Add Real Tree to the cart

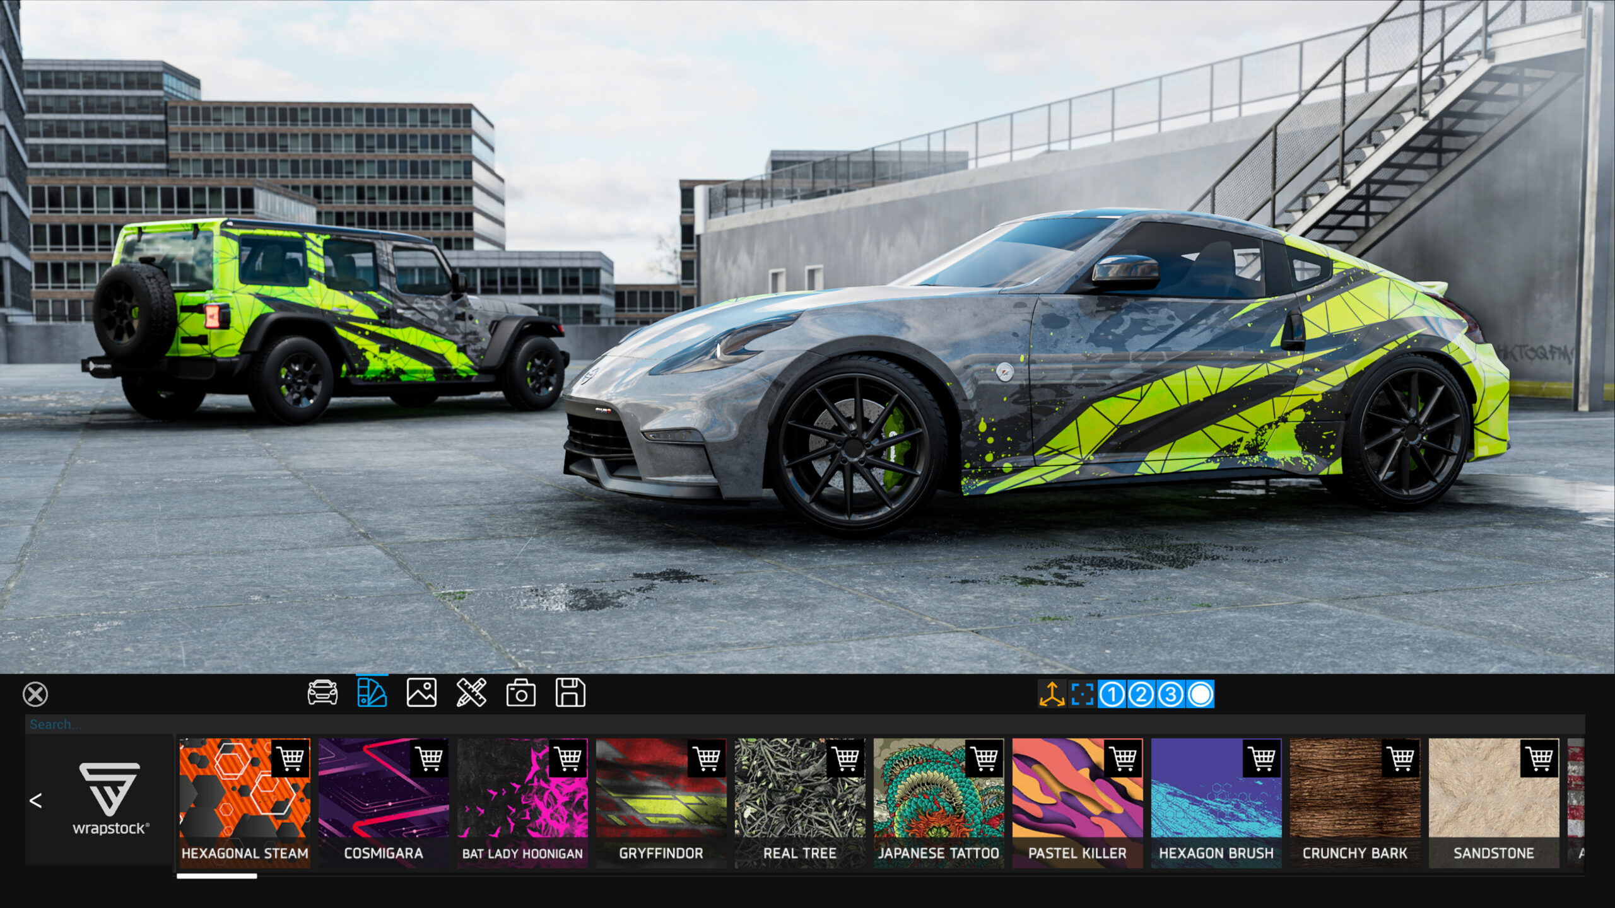coord(846,757)
